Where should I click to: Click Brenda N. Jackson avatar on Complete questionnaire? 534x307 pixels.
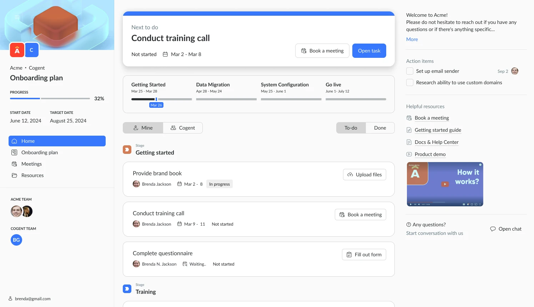[136, 264]
